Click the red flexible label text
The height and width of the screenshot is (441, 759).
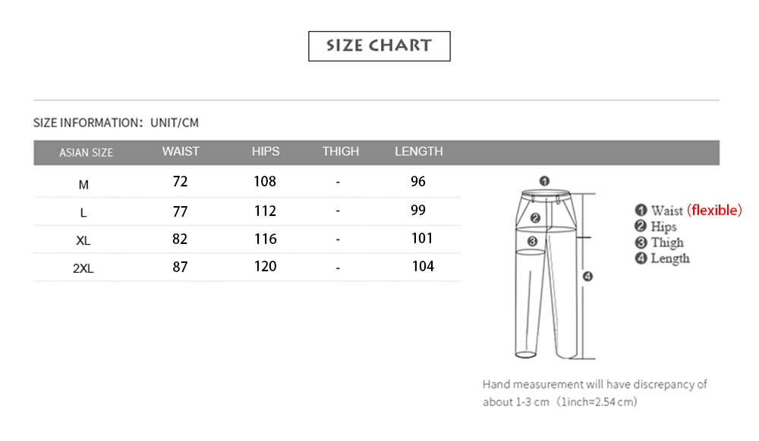tap(714, 211)
